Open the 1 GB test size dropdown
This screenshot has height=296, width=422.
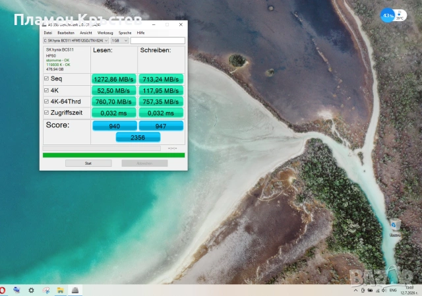(119, 40)
